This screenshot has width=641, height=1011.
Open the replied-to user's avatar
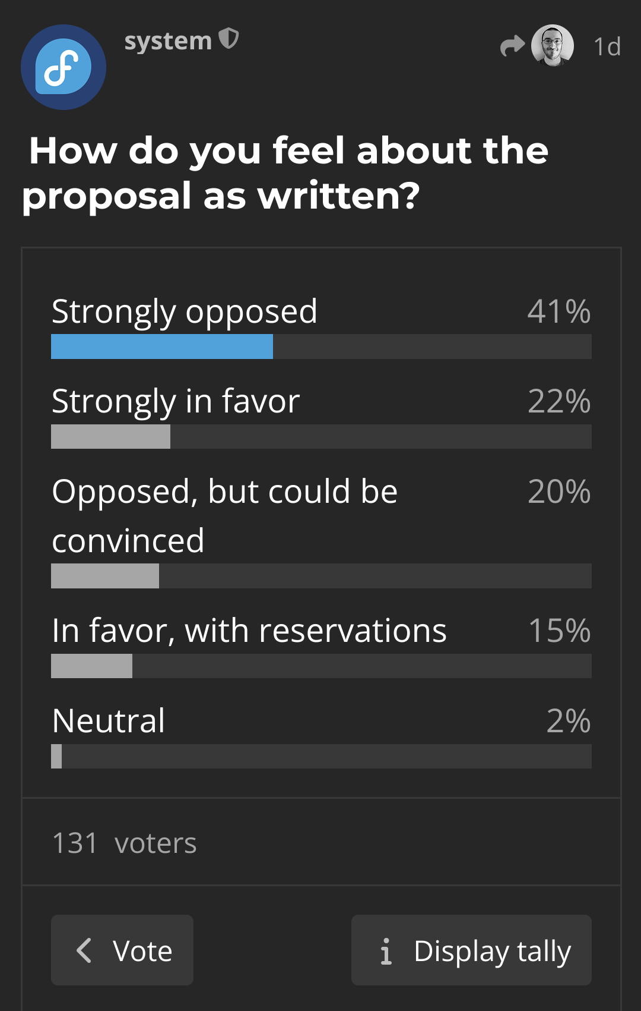553,45
